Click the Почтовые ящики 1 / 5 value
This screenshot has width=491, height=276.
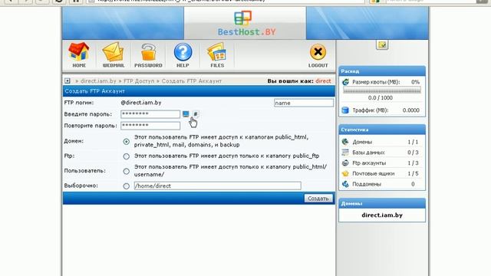413,173
